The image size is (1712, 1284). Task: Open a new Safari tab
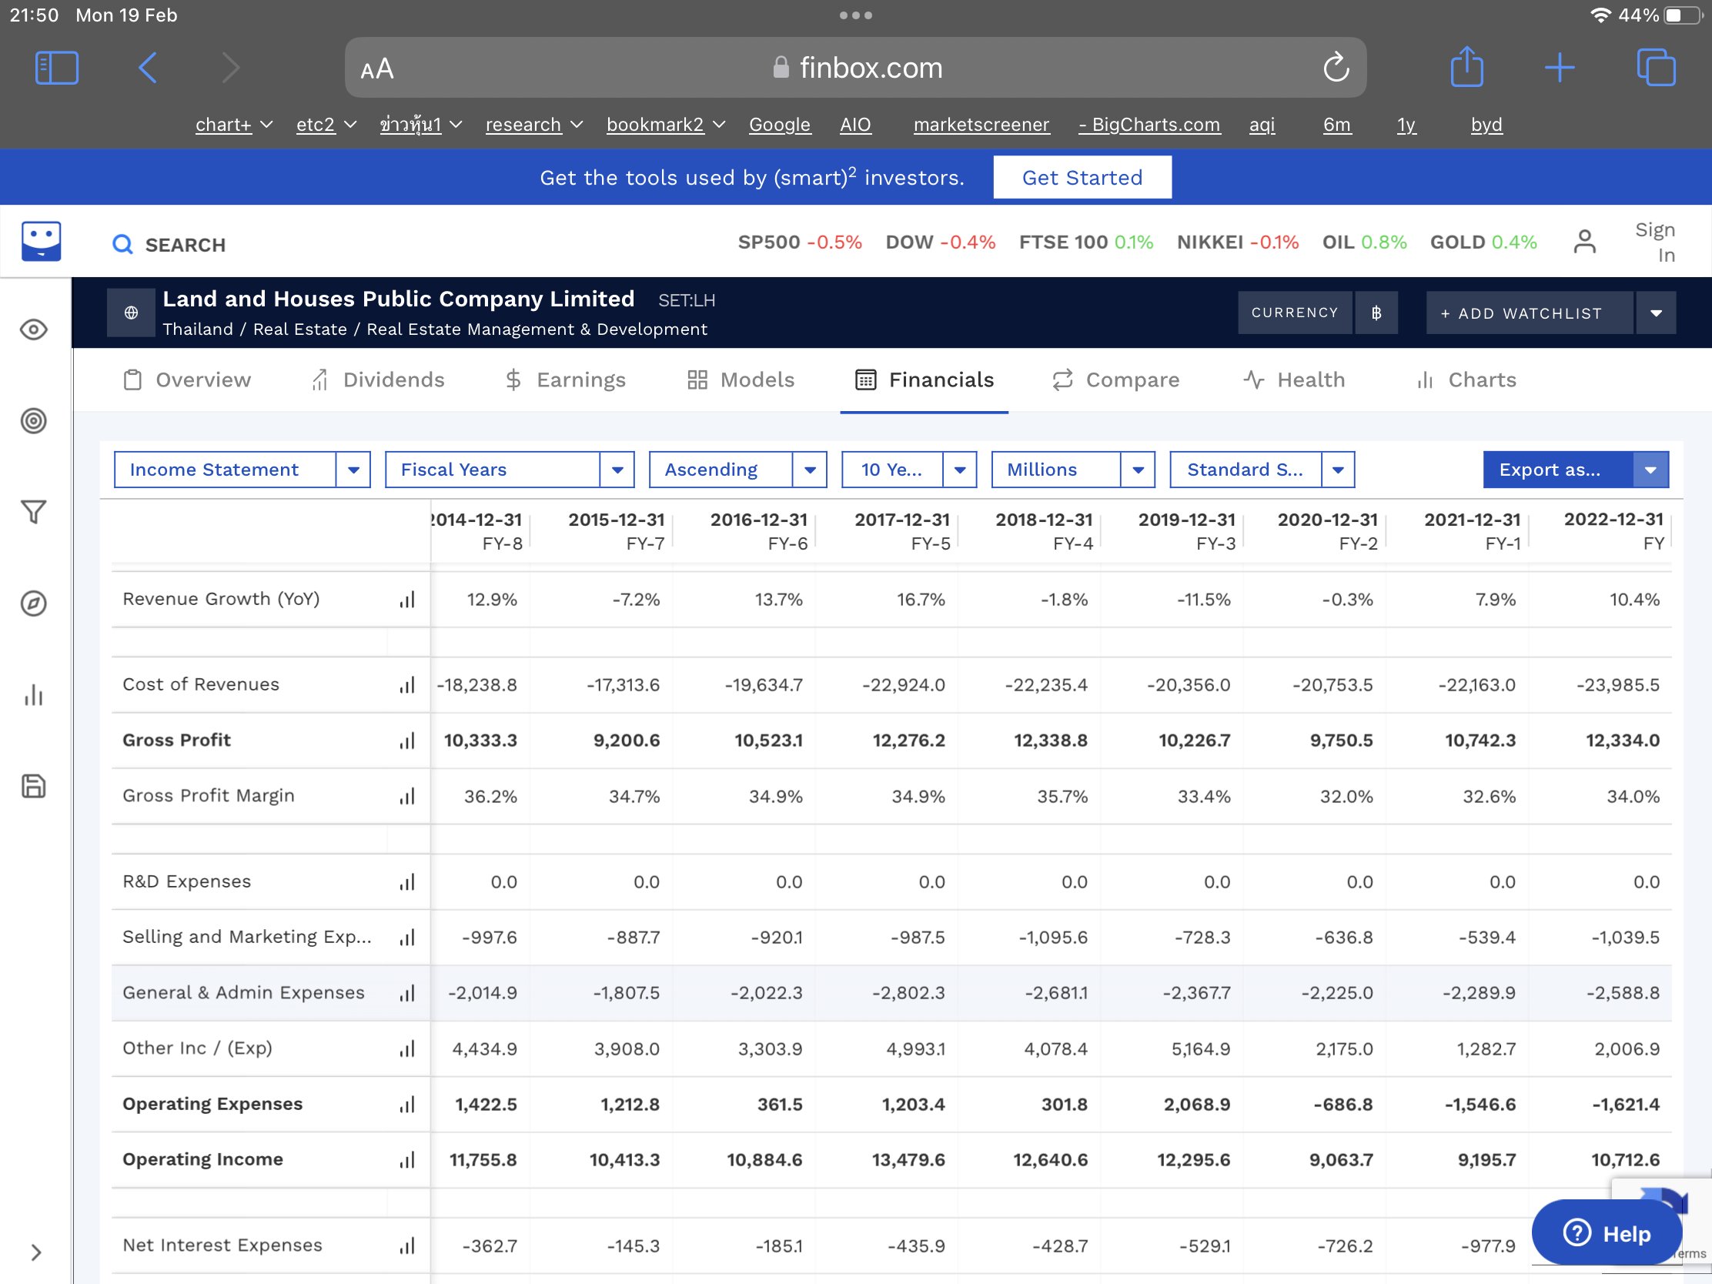tap(1560, 68)
